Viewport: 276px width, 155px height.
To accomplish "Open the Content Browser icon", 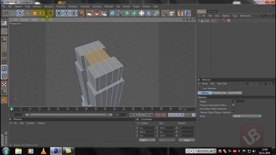I will coord(172,13).
